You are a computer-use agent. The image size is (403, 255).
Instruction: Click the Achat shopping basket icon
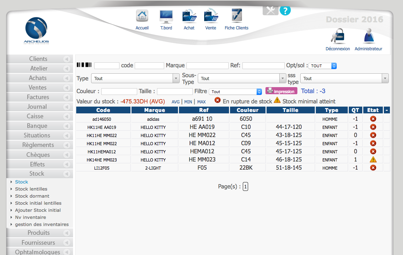[189, 16]
